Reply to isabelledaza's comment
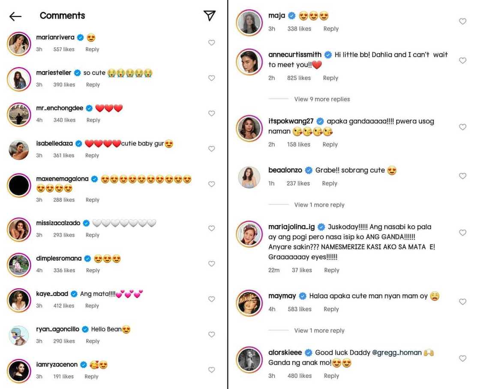This screenshot has height=389, width=480. 92,155
